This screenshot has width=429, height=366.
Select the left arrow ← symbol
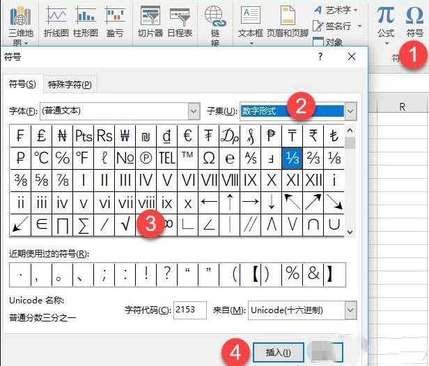208,202
